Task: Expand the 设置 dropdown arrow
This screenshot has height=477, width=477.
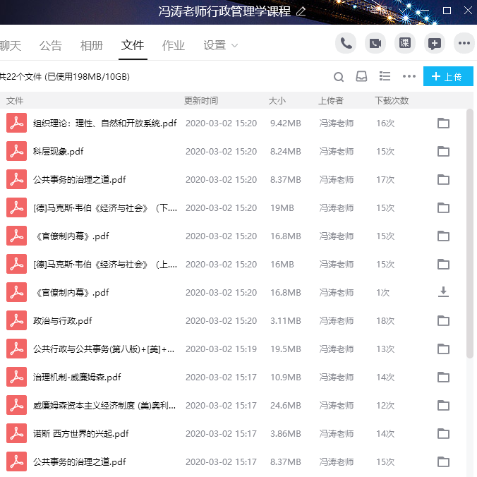Action: click(x=234, y=46)
